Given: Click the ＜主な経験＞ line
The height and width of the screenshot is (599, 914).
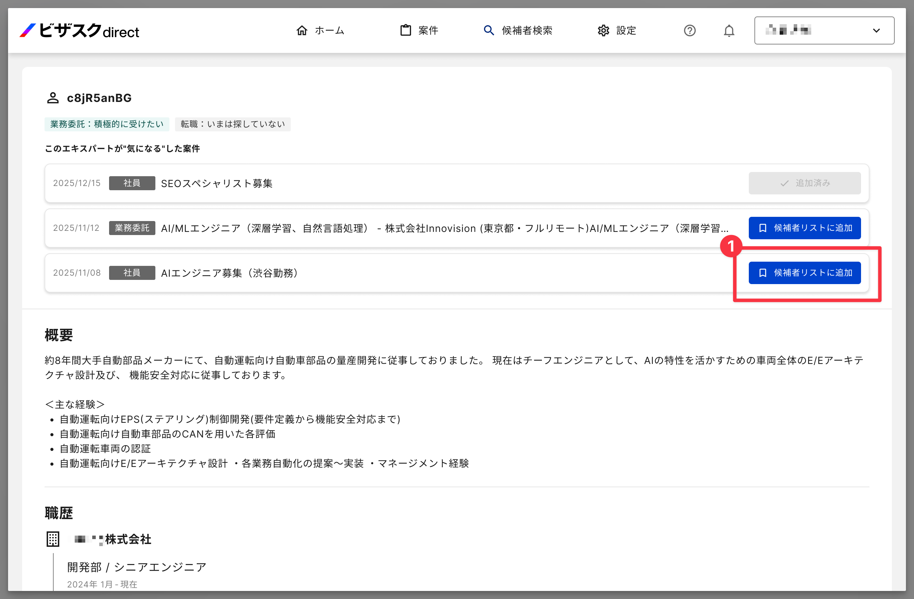Looking at the screenshot, I should tap(74, 404).
